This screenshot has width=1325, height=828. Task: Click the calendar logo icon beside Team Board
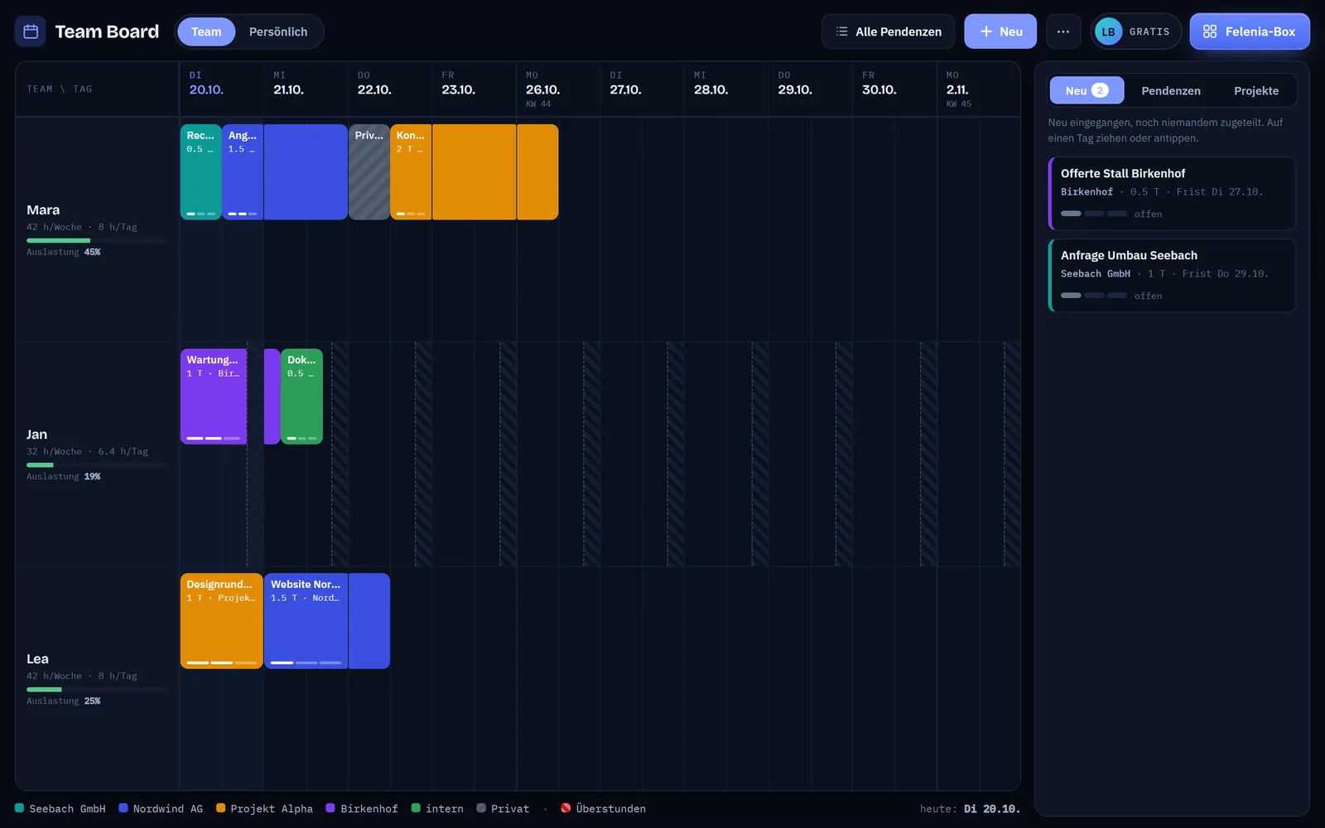(x=31, y=31)
